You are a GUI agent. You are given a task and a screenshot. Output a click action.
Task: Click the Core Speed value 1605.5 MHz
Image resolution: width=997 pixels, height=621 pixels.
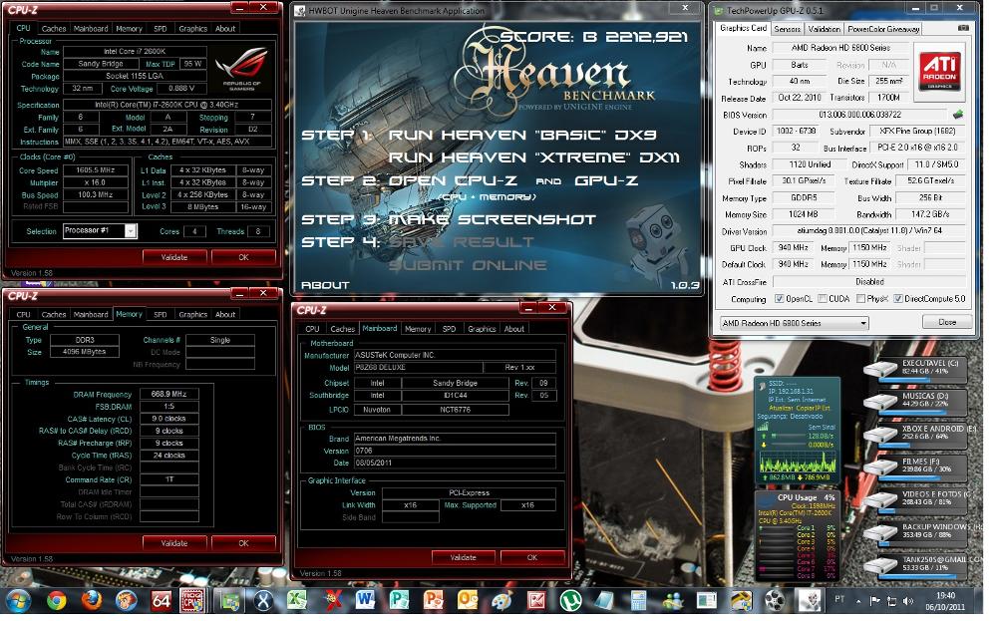96,170
